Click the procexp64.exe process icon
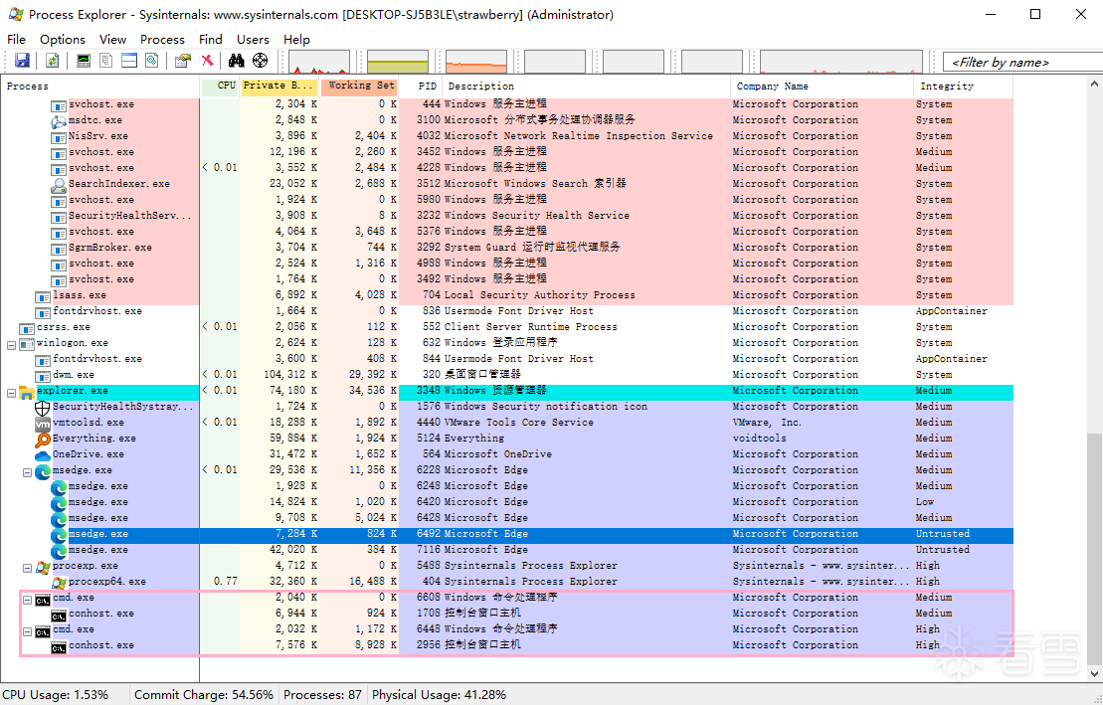Screen dimensions: 1103x705 click(x=59, y=583)
